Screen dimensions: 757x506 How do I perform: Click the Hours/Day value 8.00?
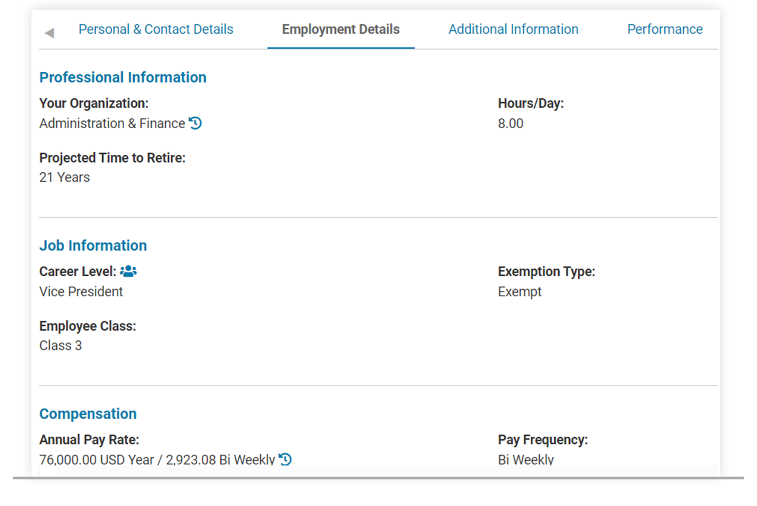coord(511,123)
